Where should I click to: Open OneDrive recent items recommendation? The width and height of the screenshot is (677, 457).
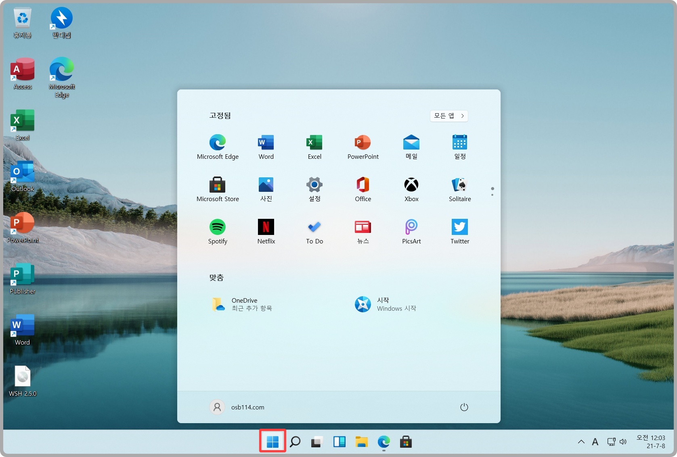[x=242, y=304]
